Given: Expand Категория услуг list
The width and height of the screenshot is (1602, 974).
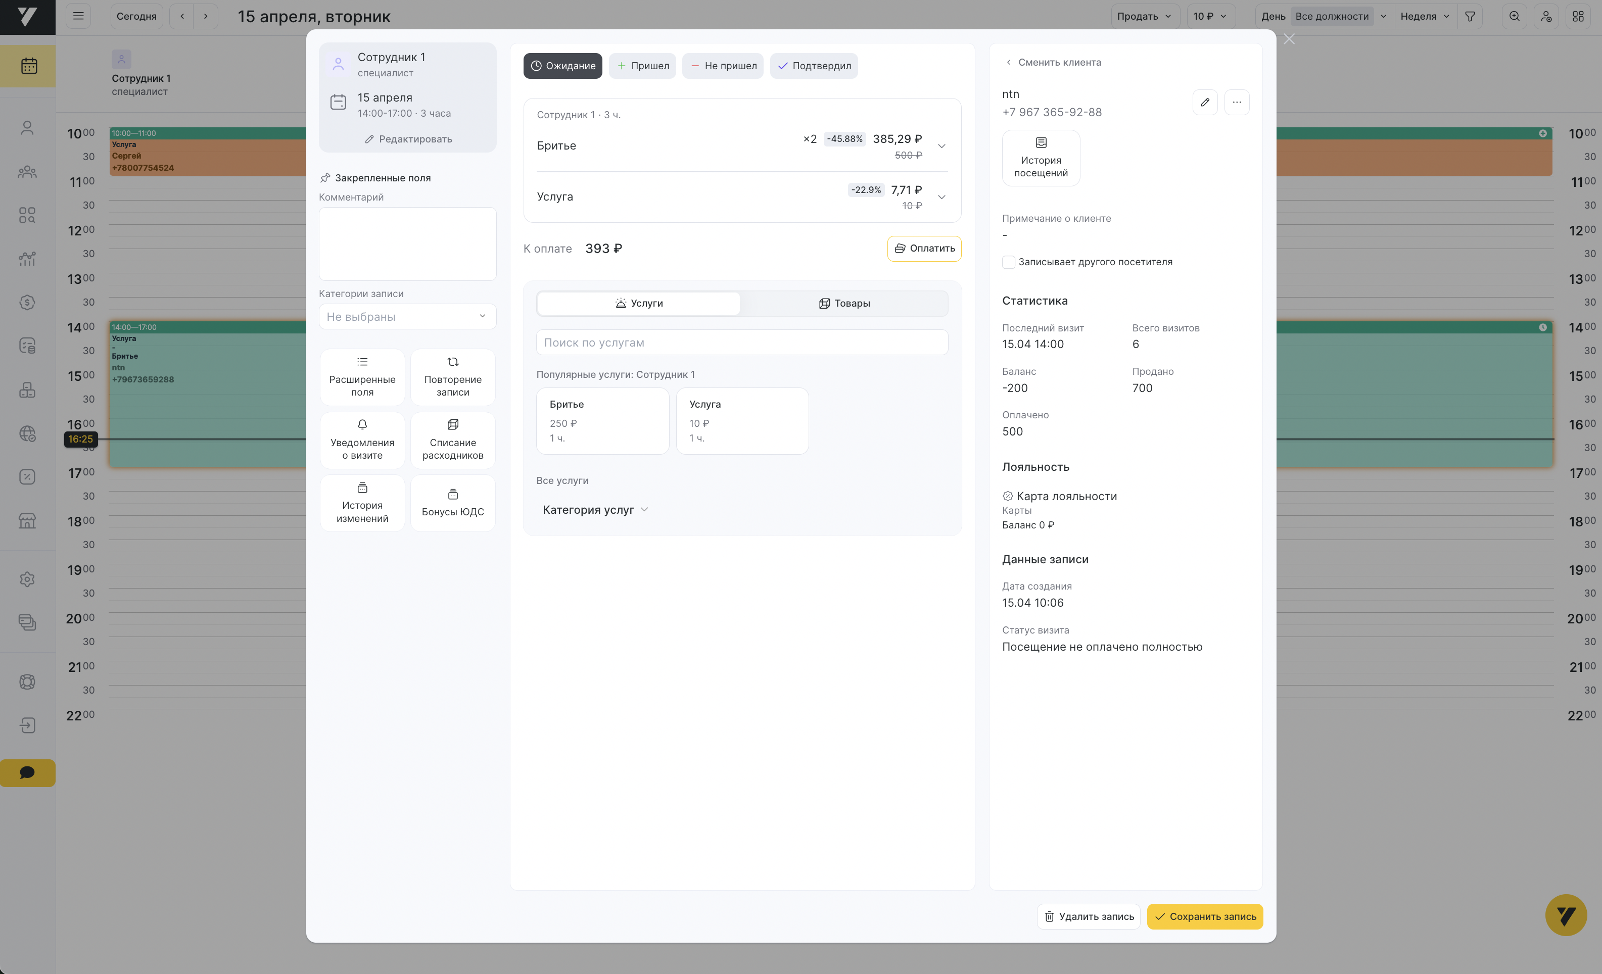Looking at the screenshot, I should [595, 510].
